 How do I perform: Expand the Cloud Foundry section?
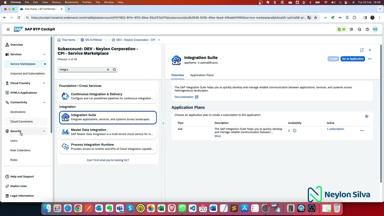click(x=44, y=83)
